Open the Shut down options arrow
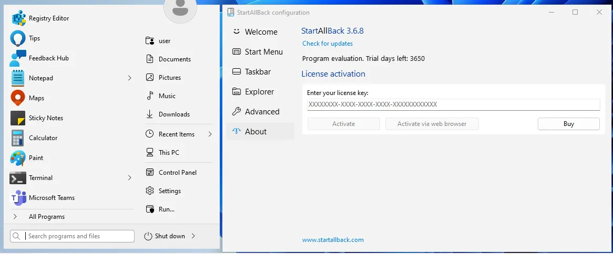Viewport: 613px width, 254px height. point(193,236)
